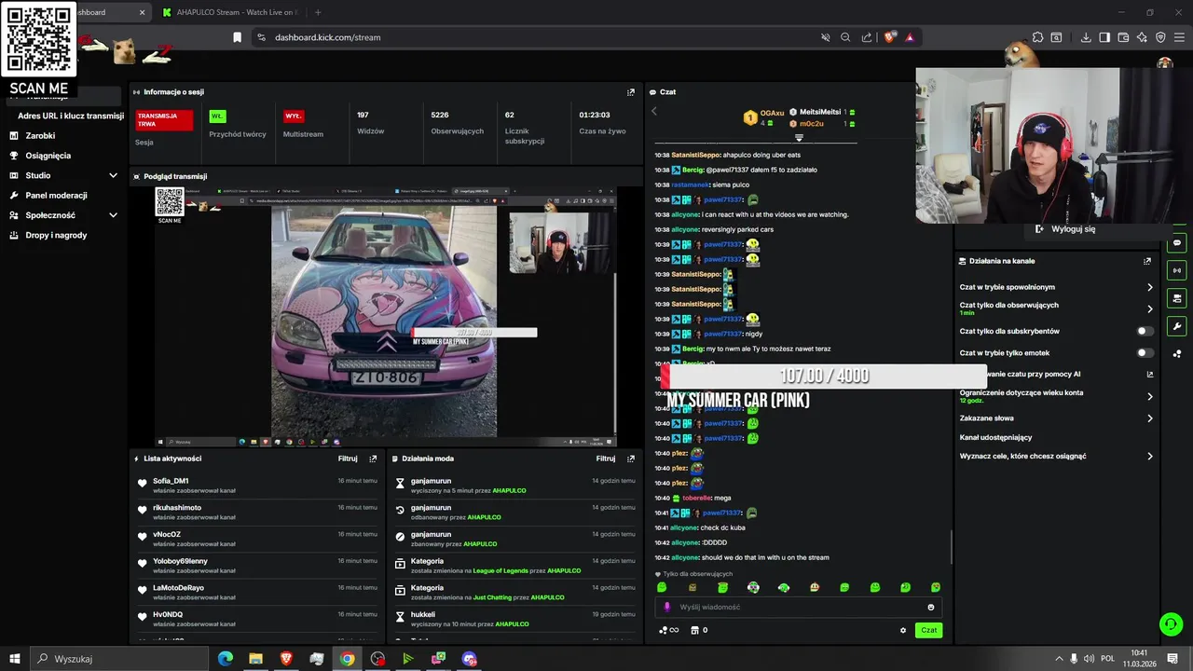Open broadcast signal icon in right rail

(x=1177, y=271)
